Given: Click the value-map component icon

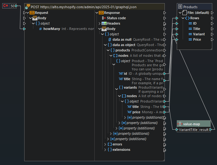Looking at the screenshot, I should click(180, 124).
